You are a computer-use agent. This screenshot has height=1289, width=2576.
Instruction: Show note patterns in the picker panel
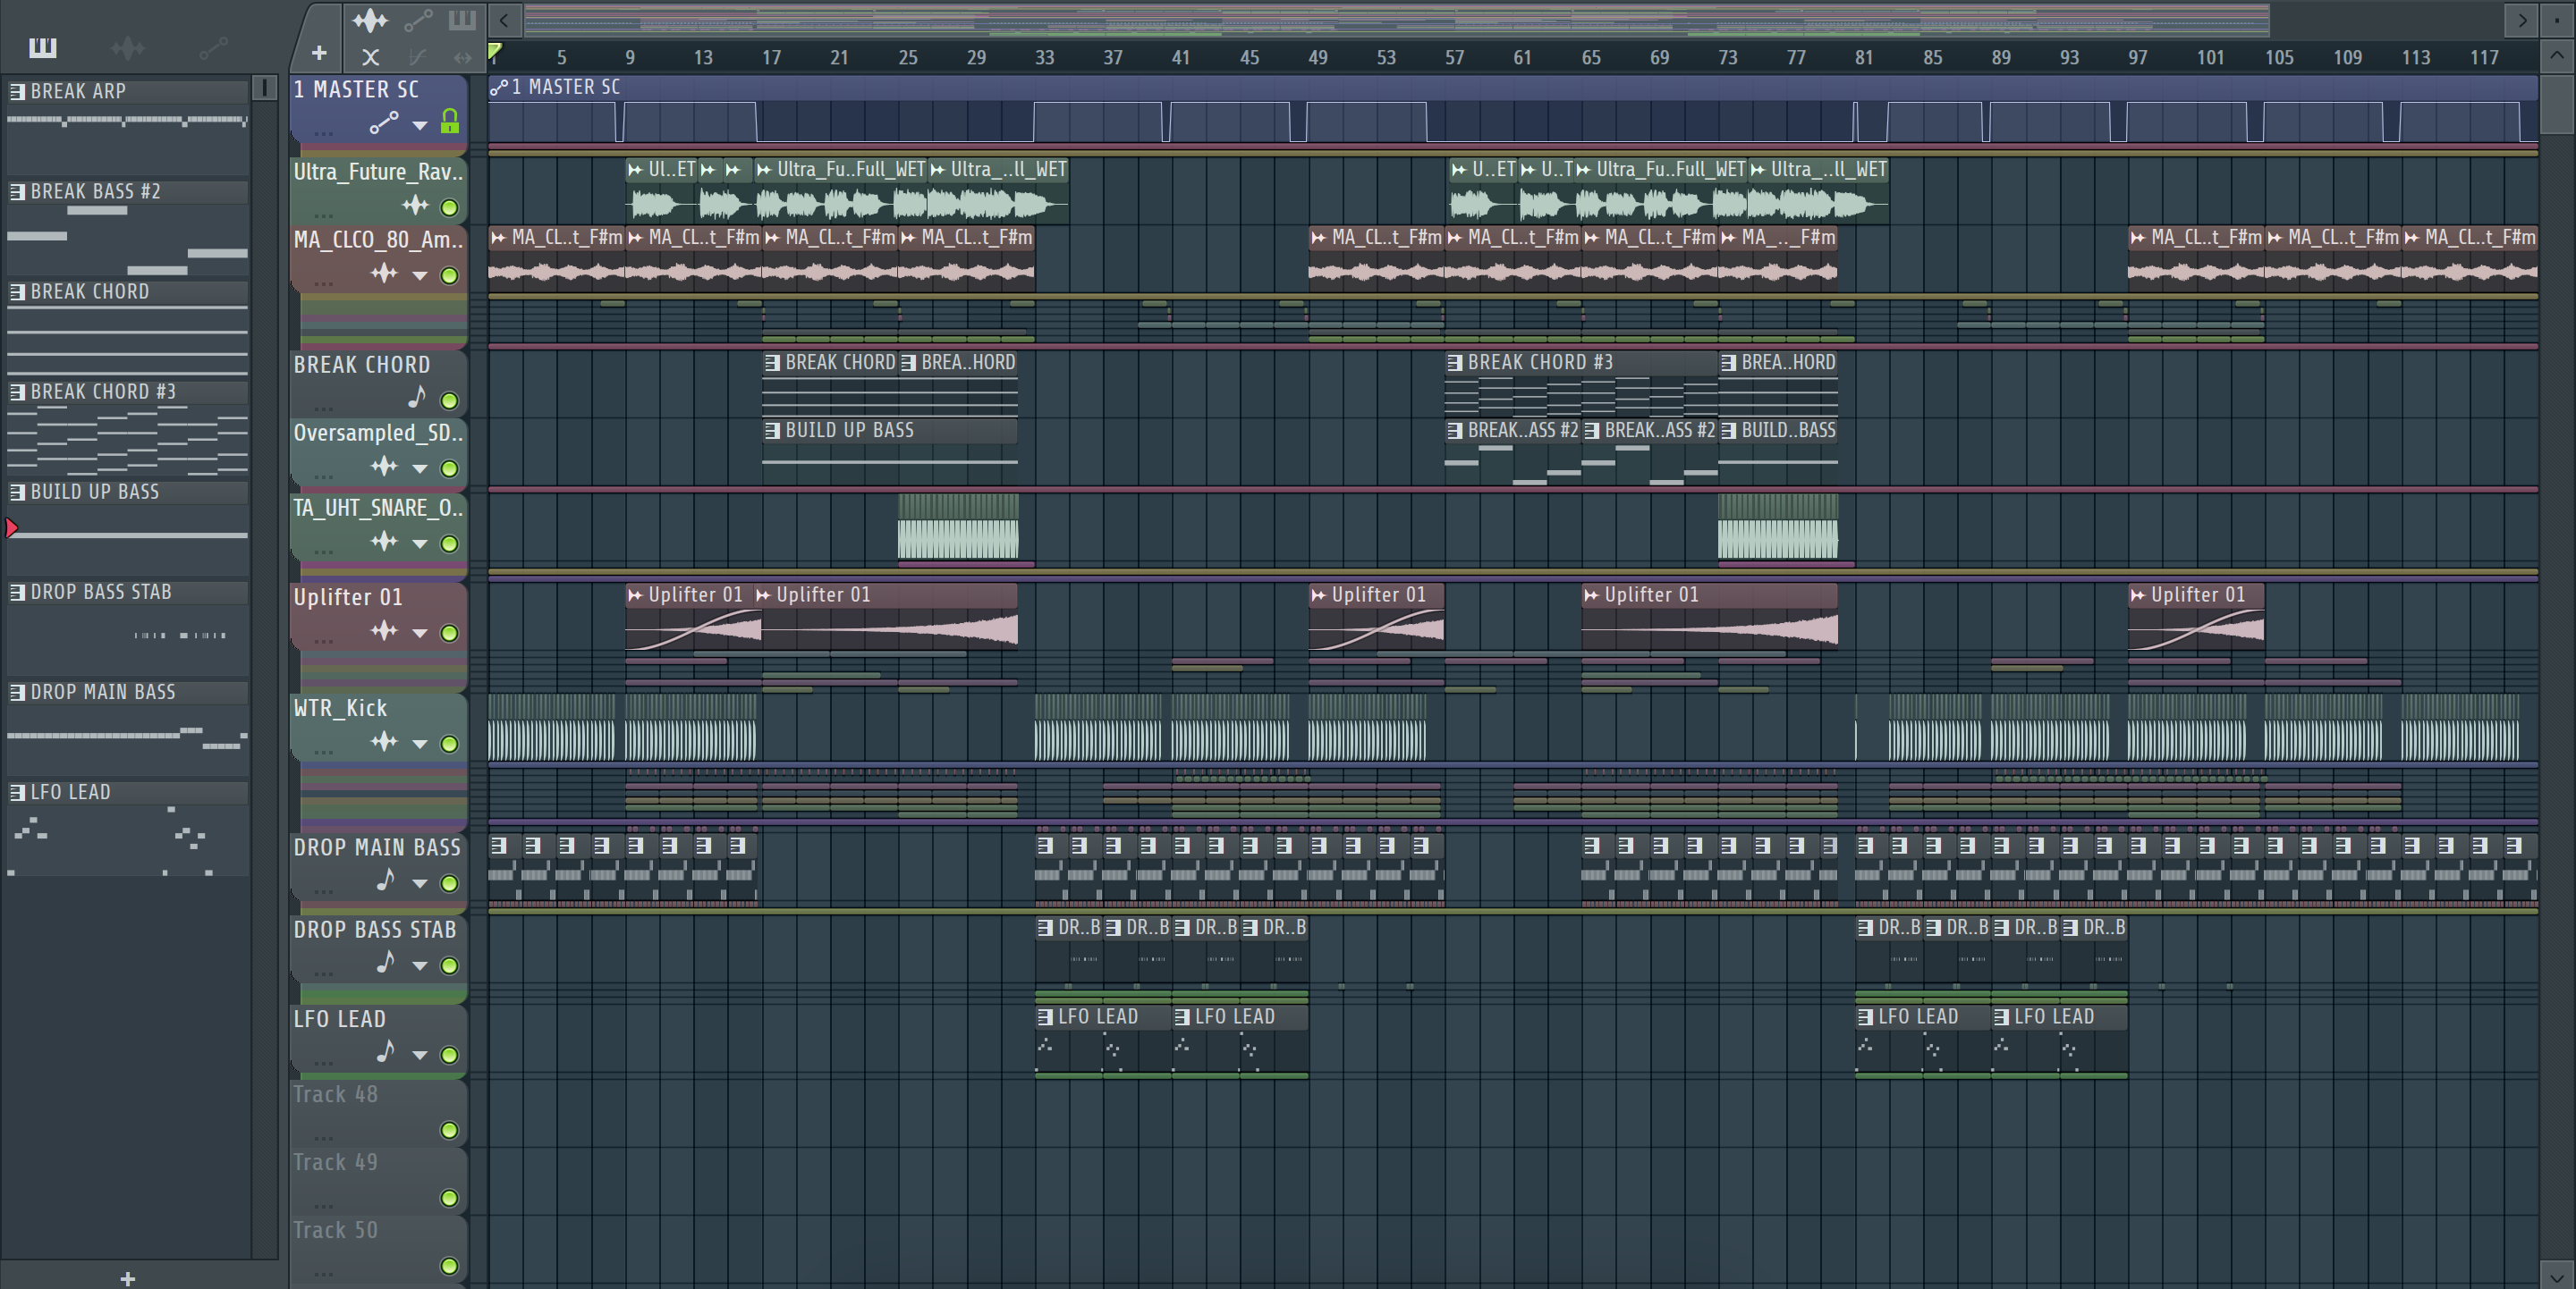tap(43, 47)
